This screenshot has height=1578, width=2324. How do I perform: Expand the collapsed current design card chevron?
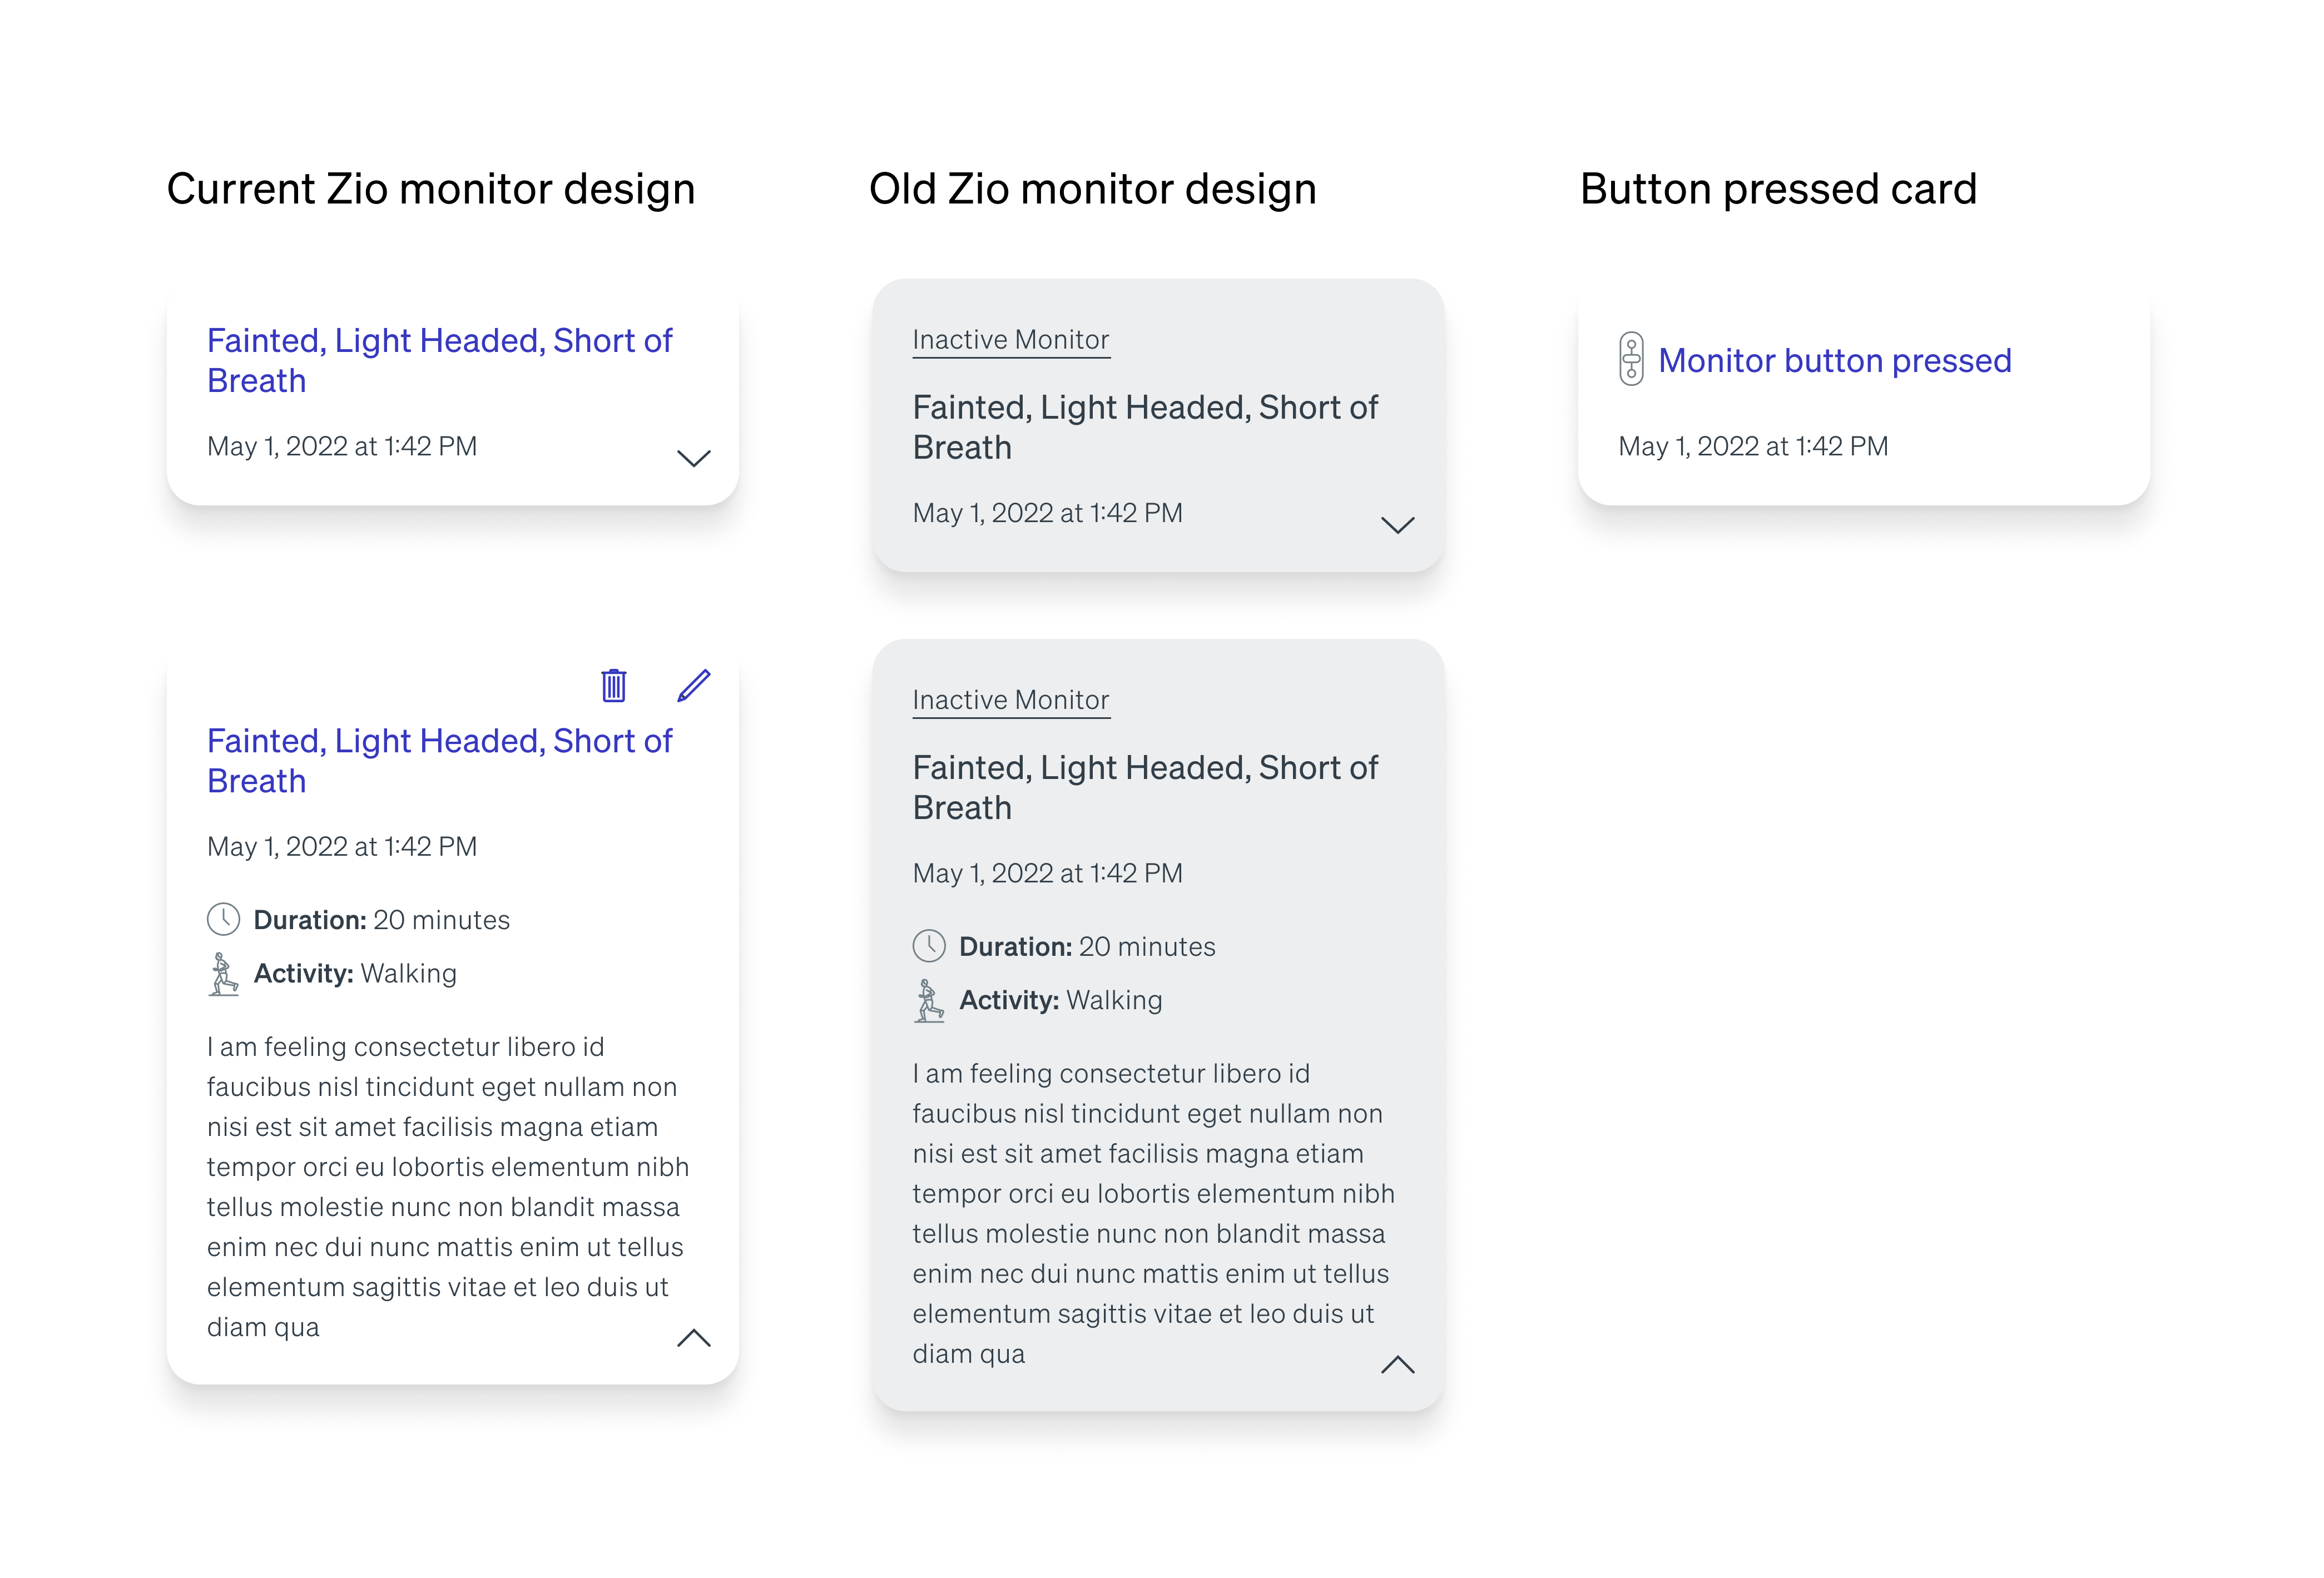point(693,458)
